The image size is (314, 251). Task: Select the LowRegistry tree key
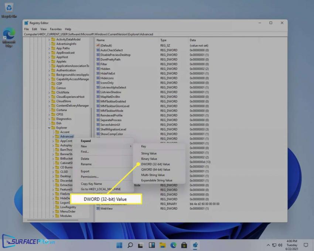68,207
